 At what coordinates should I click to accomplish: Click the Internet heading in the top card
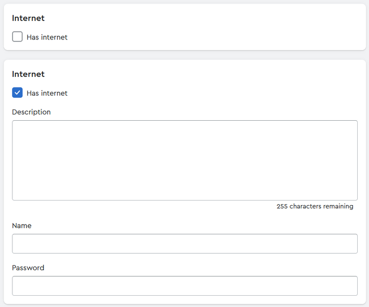point(28,18)
